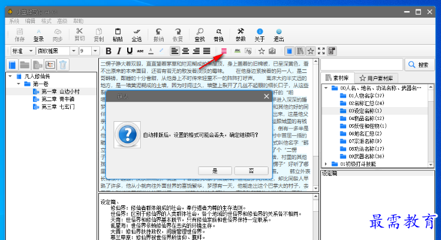The width and height of the screenshot is (441, 240).
Task: Click the new folder icon in left panel
Action: [x=25, y=65]
